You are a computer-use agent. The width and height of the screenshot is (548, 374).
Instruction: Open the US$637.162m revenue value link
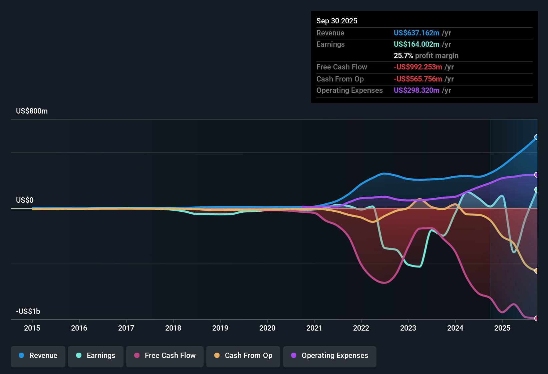tap(417, 33)
